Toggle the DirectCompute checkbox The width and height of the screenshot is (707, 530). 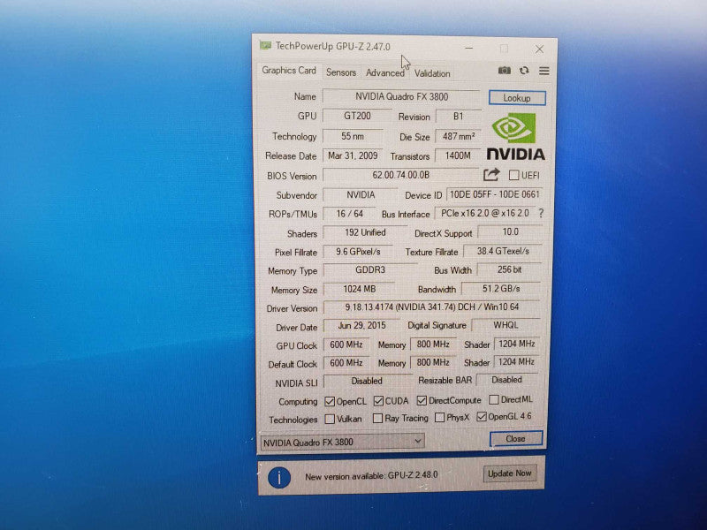[x=422, y=400]
